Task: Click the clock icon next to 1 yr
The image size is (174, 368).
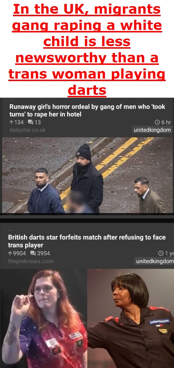Action: pos(161,253)
